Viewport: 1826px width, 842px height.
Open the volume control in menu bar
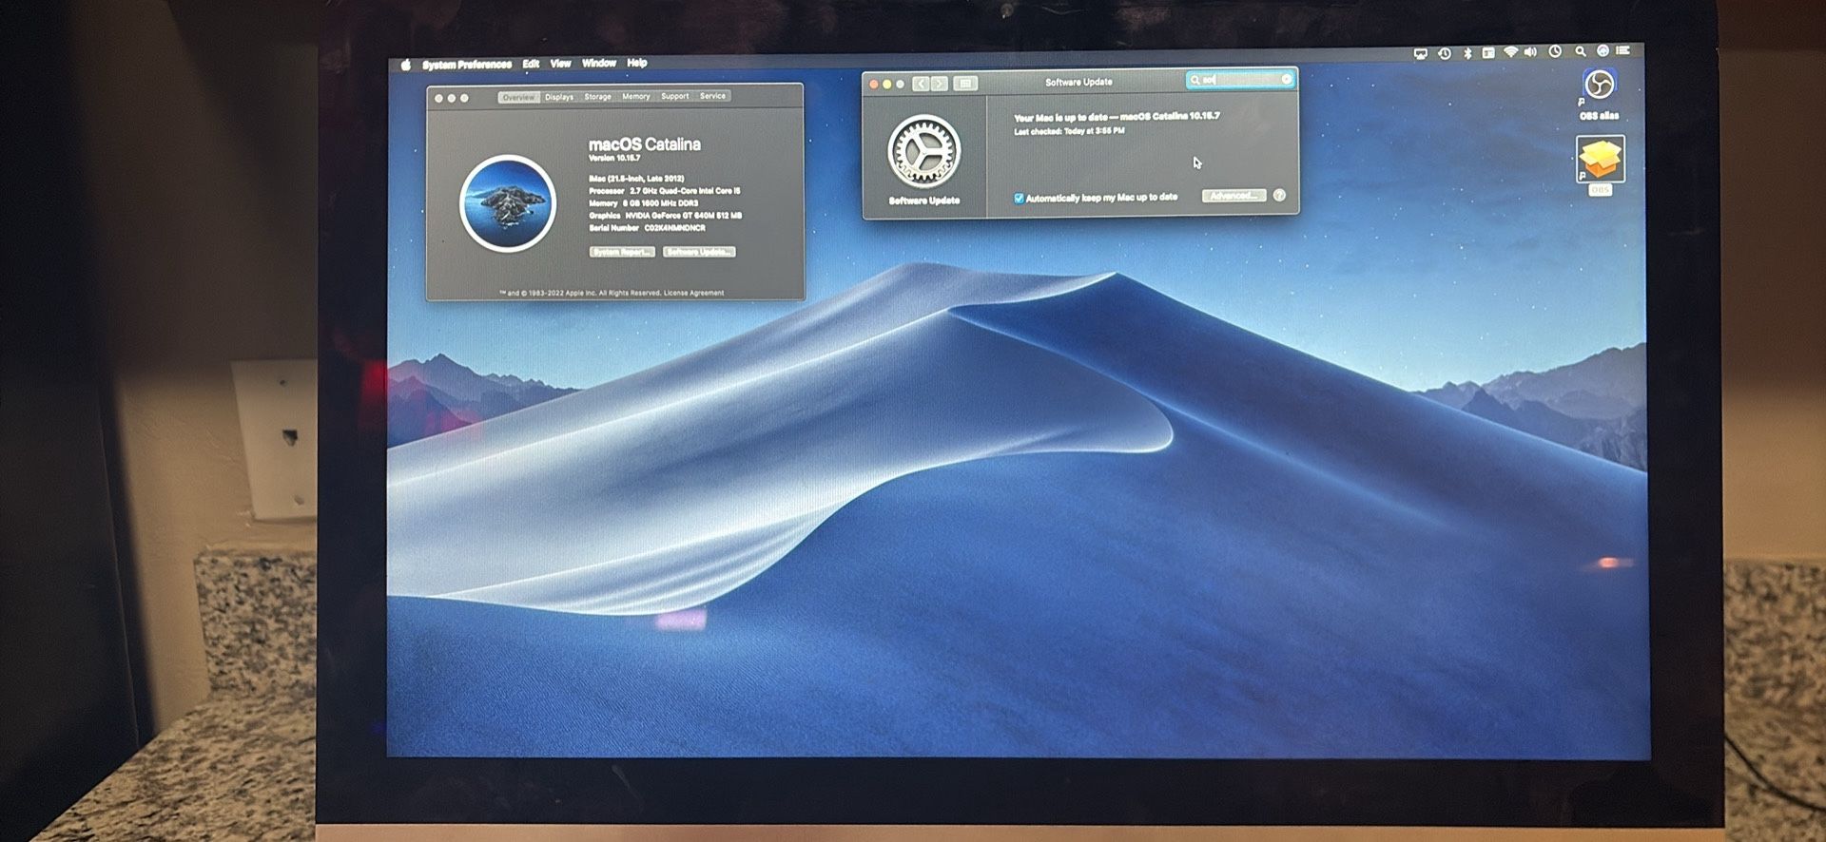point(1531,52)
